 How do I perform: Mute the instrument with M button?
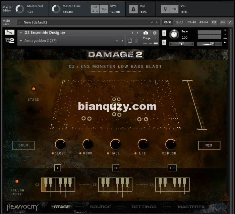pyautogui.click(x=164, y=43)
